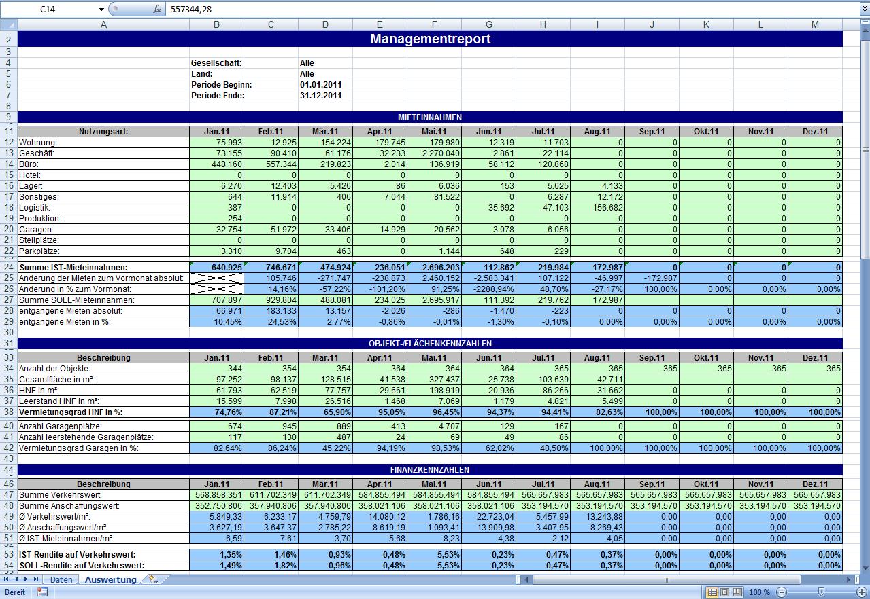Image resolution: width=870 pixels, height=599 pixels.
Task: Click the insert new worksheet icon
Action: click(x=154, y=579)
